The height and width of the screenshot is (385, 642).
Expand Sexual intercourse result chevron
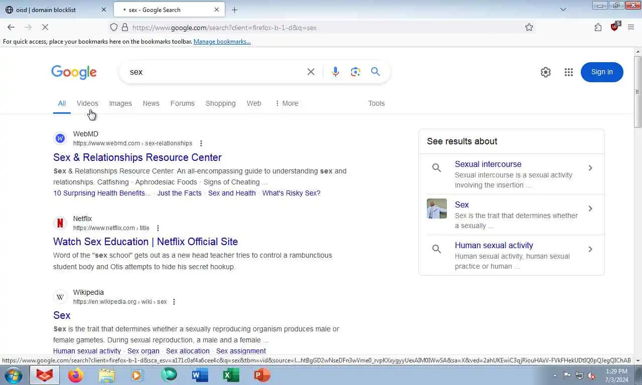pyautogui.click(x=590, y=168)
